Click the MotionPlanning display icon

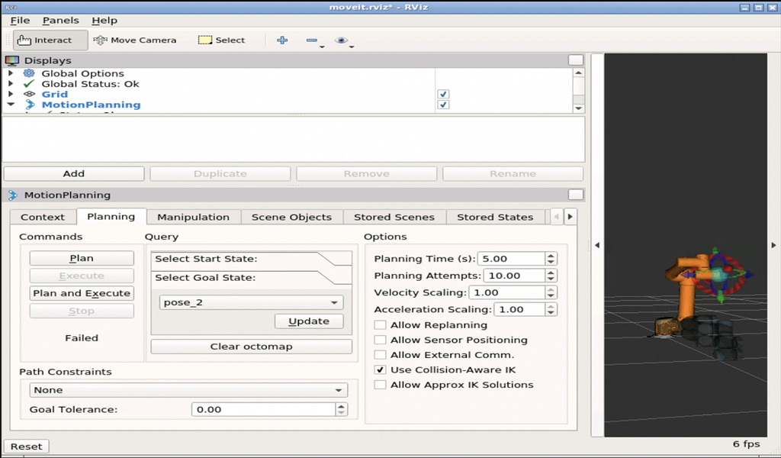pyautogui.click(x=30, y=105)
